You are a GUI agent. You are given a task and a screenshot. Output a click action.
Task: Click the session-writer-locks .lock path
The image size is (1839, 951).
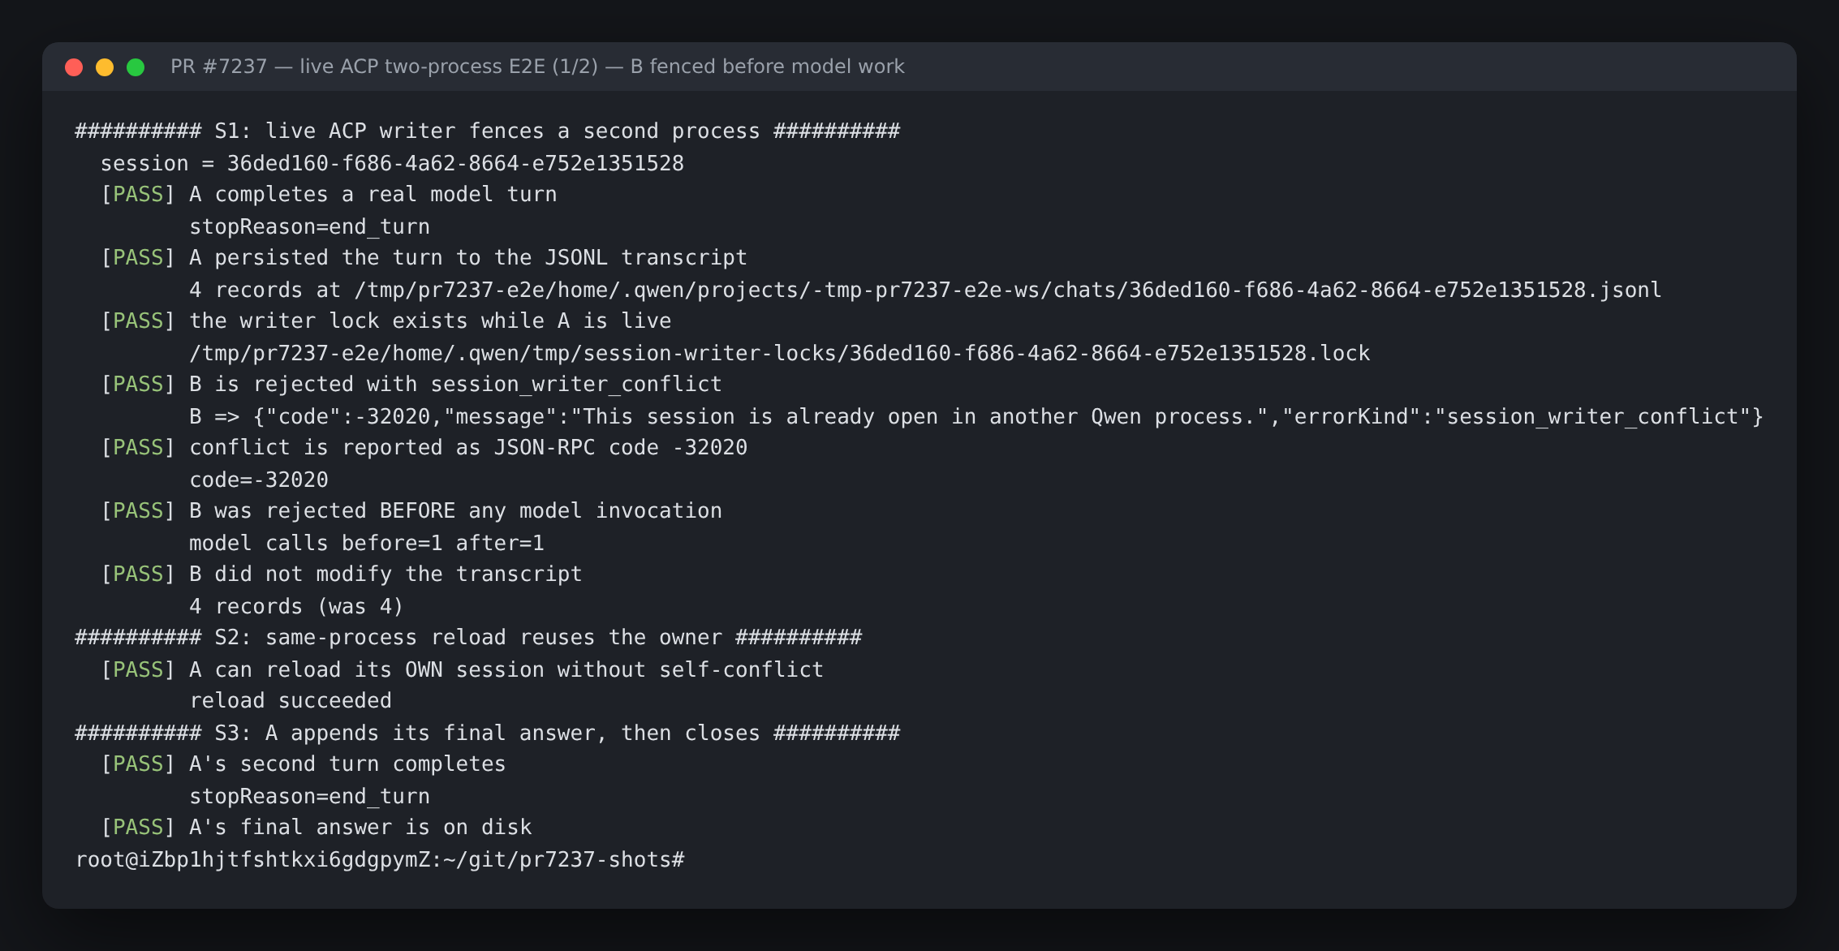click(x=780, y=353)
